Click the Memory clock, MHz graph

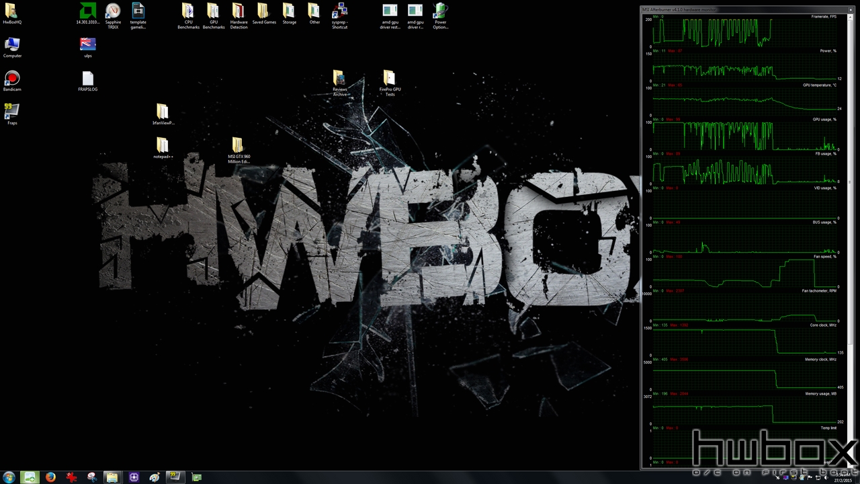pyautogui.click(x=744, y=376)
